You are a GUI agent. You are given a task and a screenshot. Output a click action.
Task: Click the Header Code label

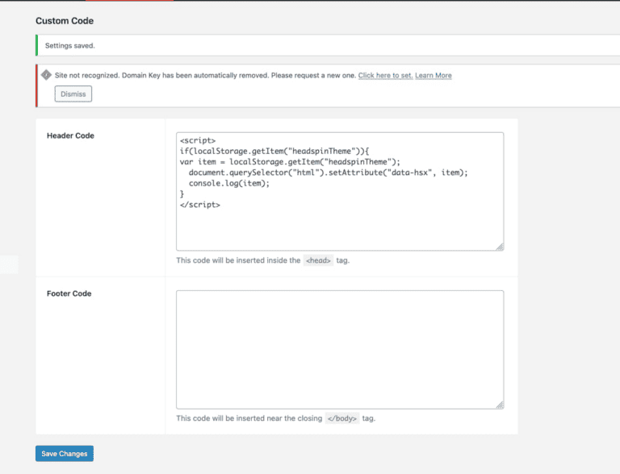[70, 136]
